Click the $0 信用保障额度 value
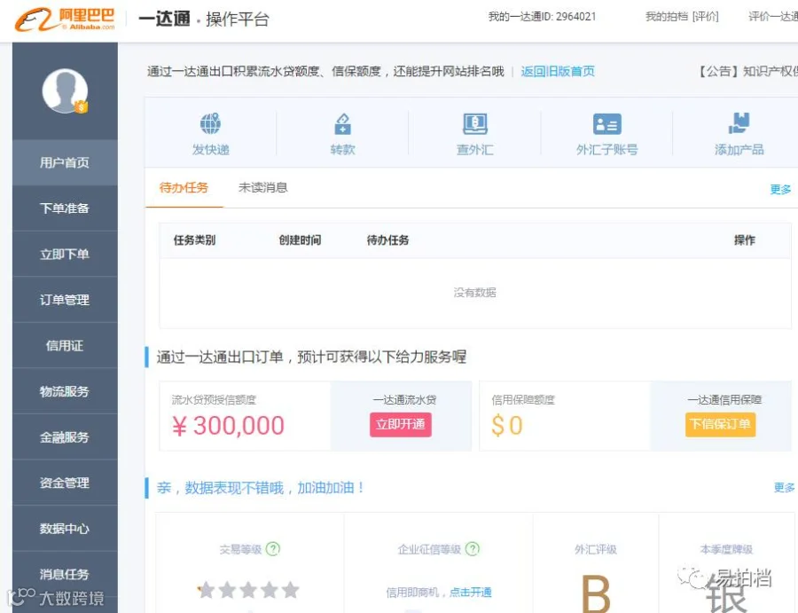The height and width of the screenshot is (613, 798). (x=507, y=426)
